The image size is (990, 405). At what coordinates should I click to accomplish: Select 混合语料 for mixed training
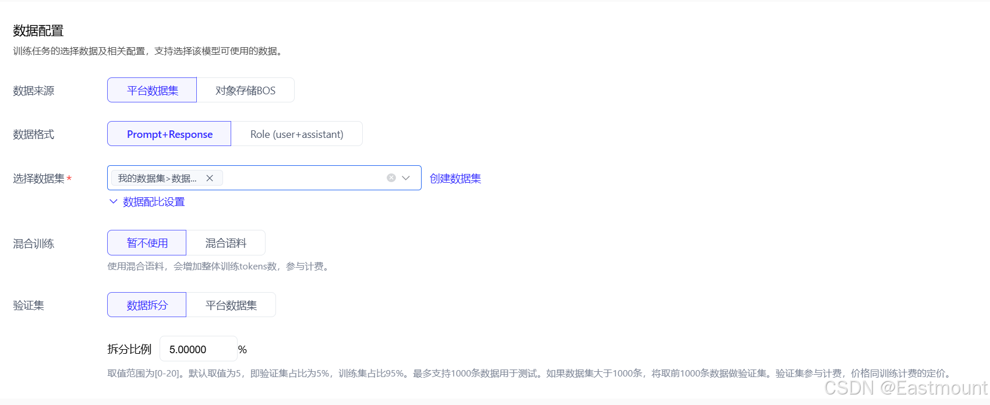226,243
